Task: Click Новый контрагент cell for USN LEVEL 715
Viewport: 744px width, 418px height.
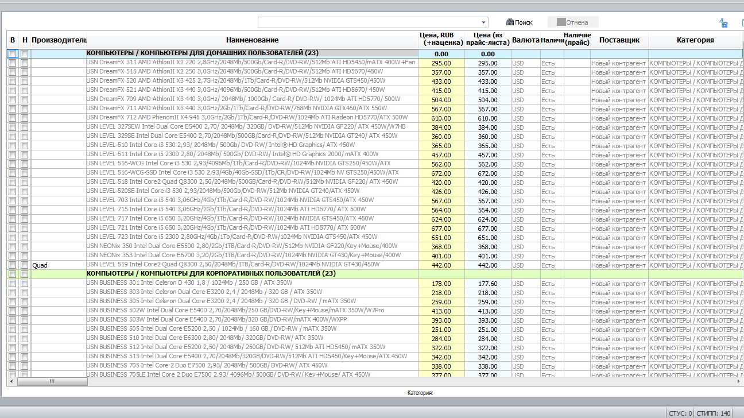Action: [x=619, y=210]
